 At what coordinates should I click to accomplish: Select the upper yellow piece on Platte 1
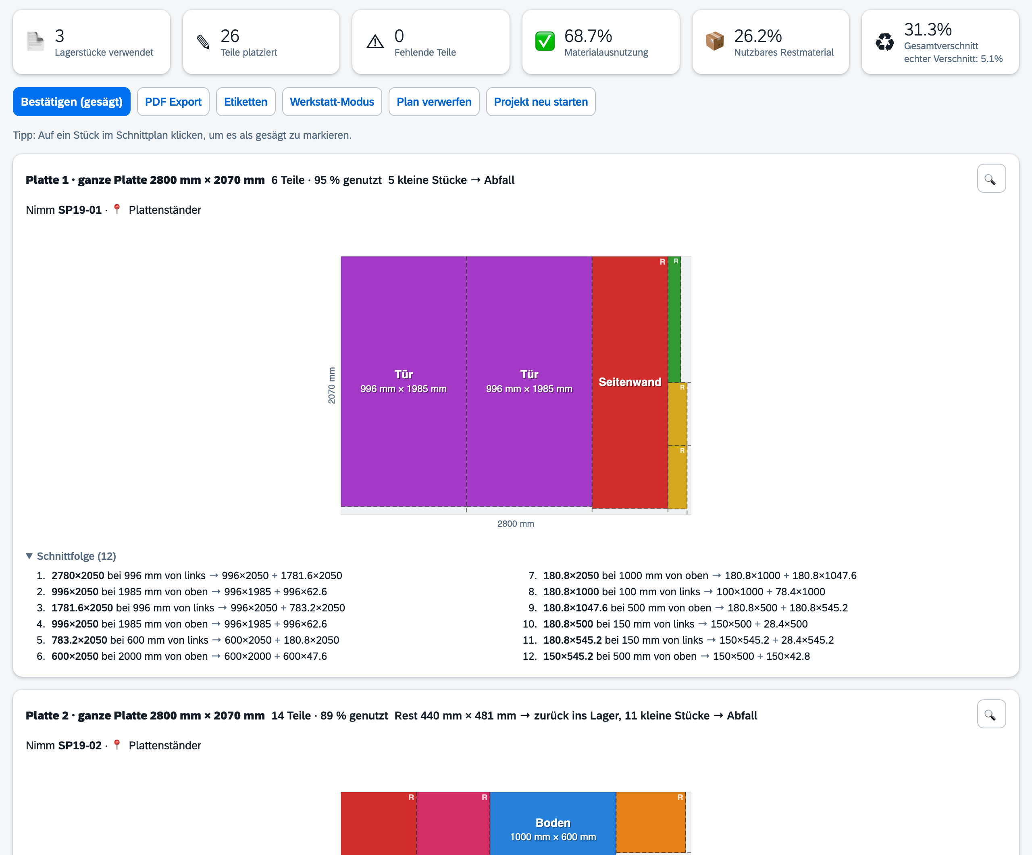pos(677,414)
